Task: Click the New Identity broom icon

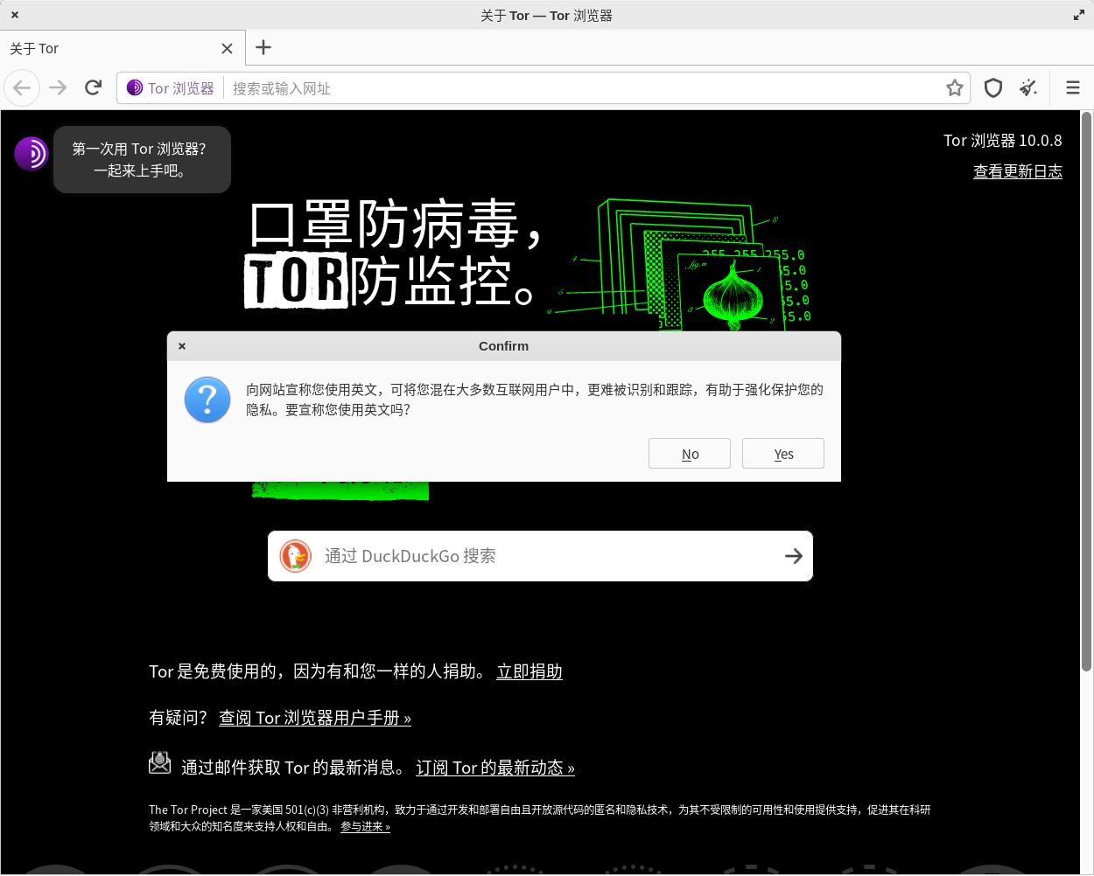Action: (x=1028, y=87)
